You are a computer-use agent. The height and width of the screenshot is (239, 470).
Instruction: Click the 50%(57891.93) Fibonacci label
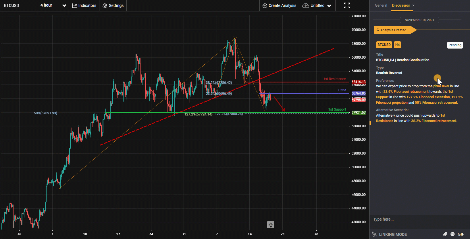tap(45, 113)
